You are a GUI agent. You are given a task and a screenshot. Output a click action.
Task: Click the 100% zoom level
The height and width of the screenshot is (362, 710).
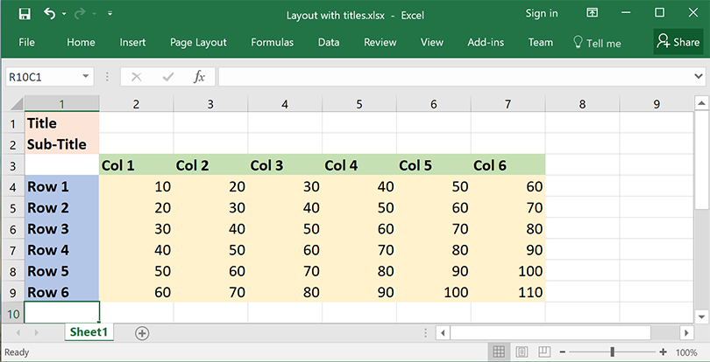(x=686, y=352)
